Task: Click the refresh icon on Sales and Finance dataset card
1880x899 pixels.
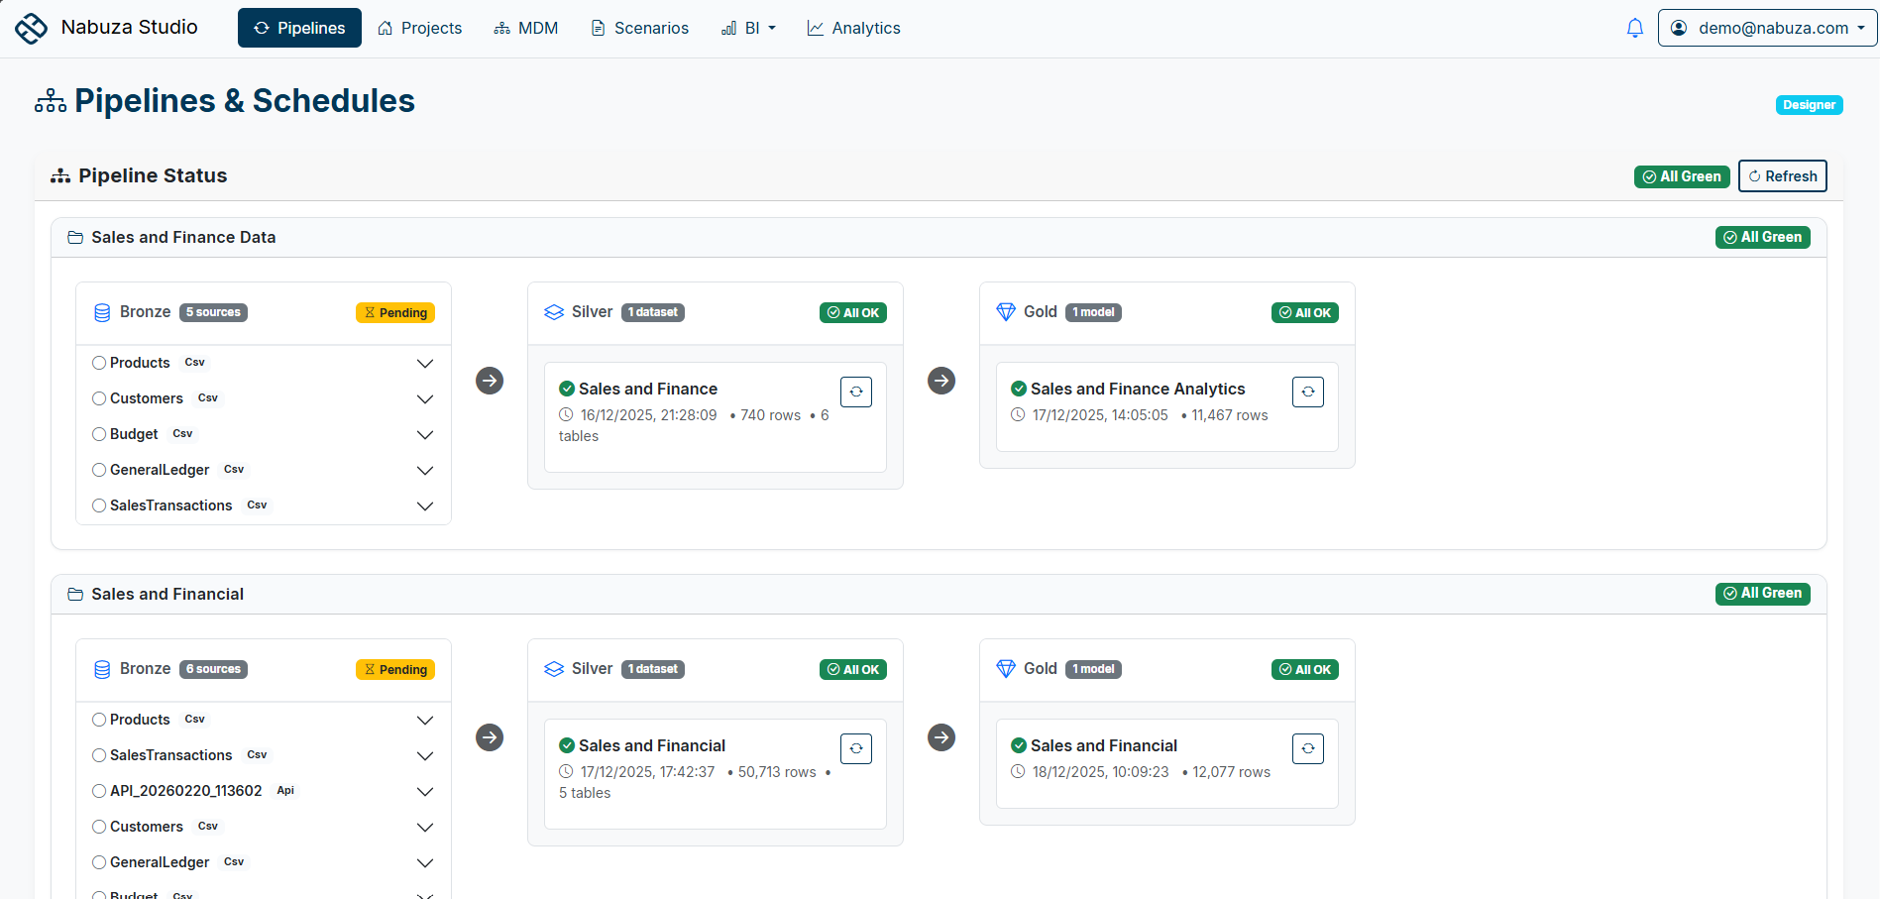Action: tap(856, 391)
